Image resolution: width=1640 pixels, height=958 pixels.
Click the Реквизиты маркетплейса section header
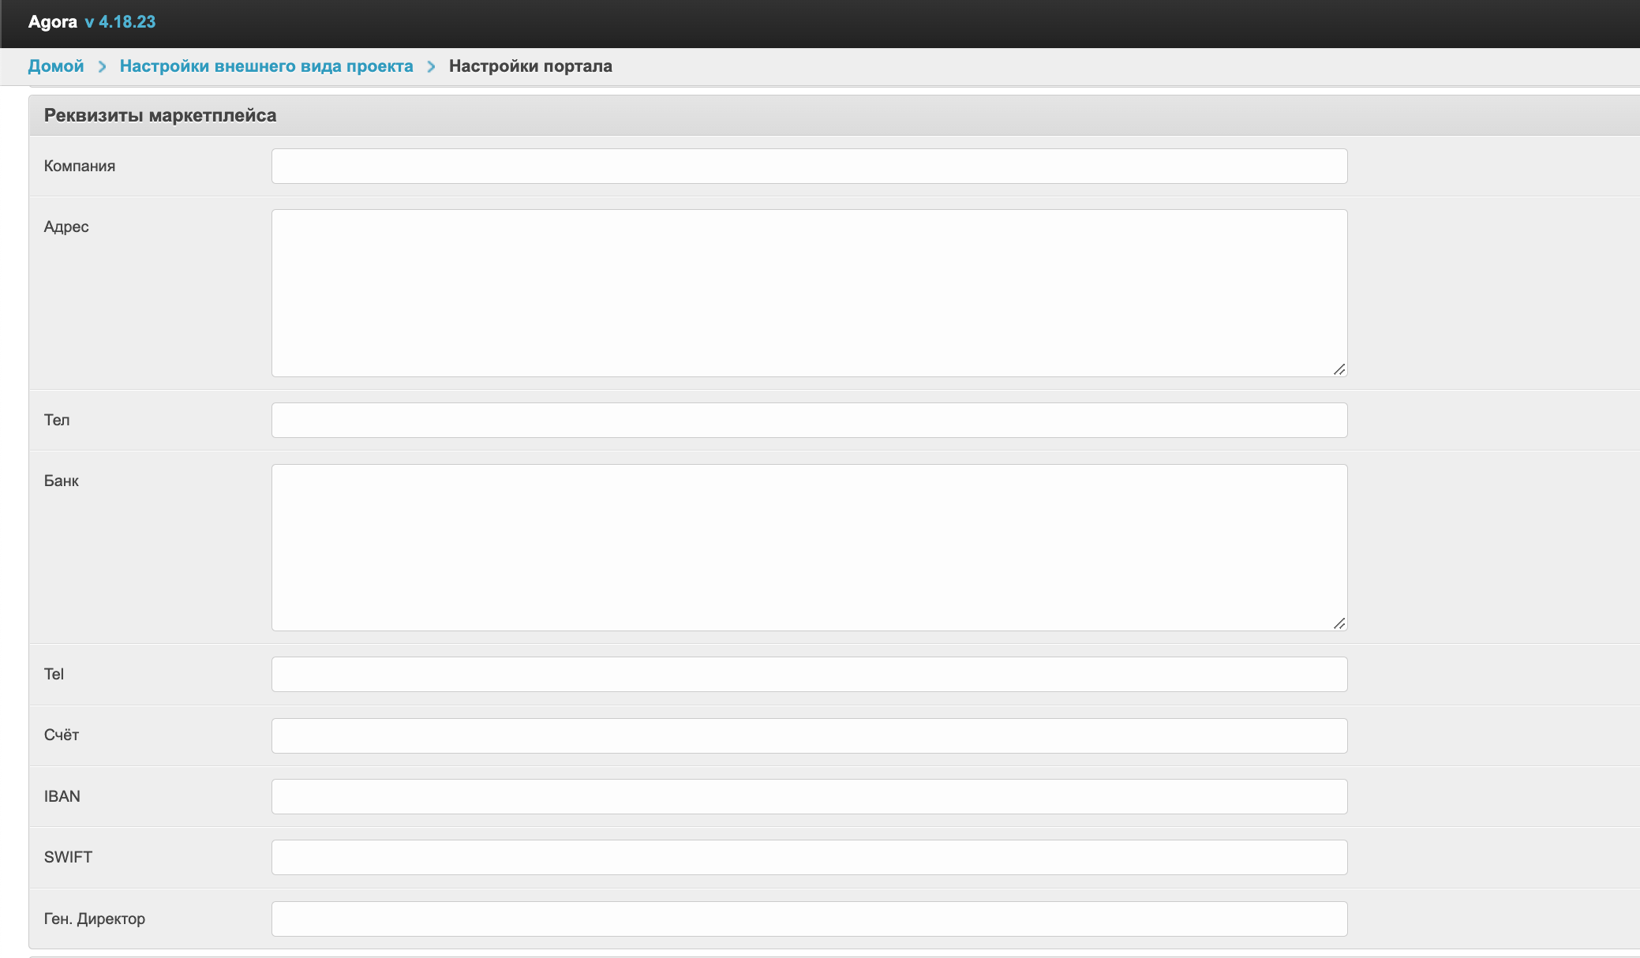coord(160,116)
